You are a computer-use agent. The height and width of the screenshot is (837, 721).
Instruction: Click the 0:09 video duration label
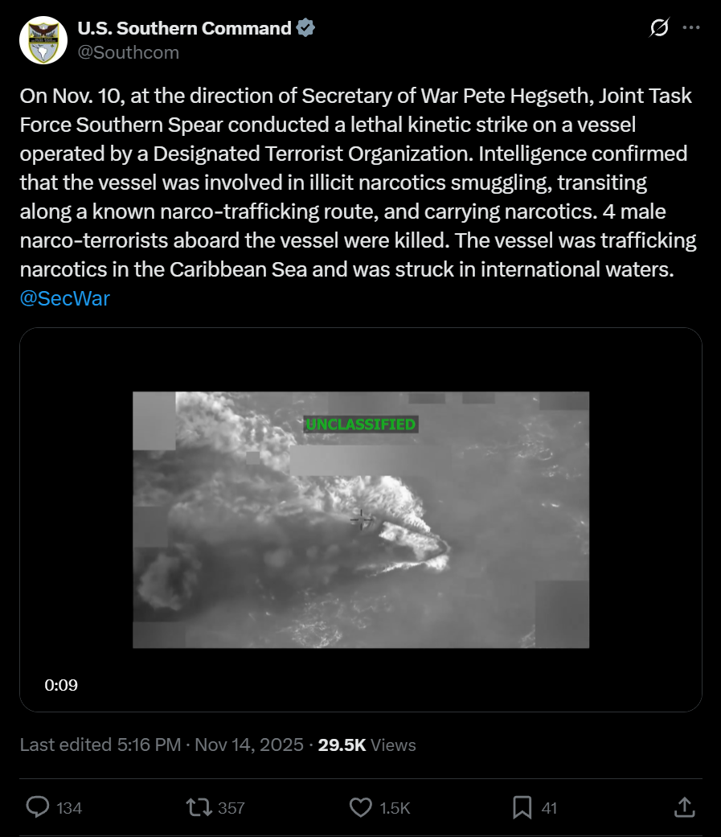(x=61, y=685)
